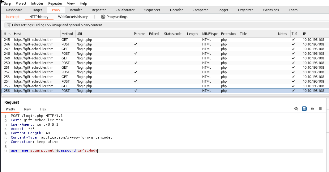Click the filter funnel icon
329x172 pixels.
coord(9,25)
